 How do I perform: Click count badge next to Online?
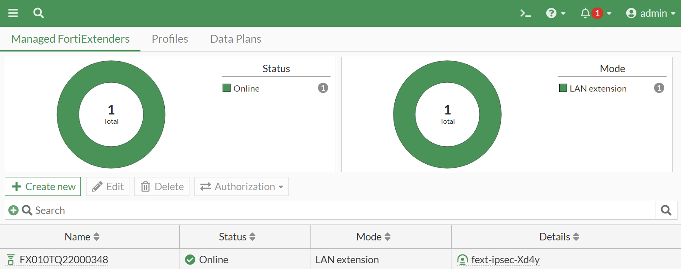click(x=323, y=88)
